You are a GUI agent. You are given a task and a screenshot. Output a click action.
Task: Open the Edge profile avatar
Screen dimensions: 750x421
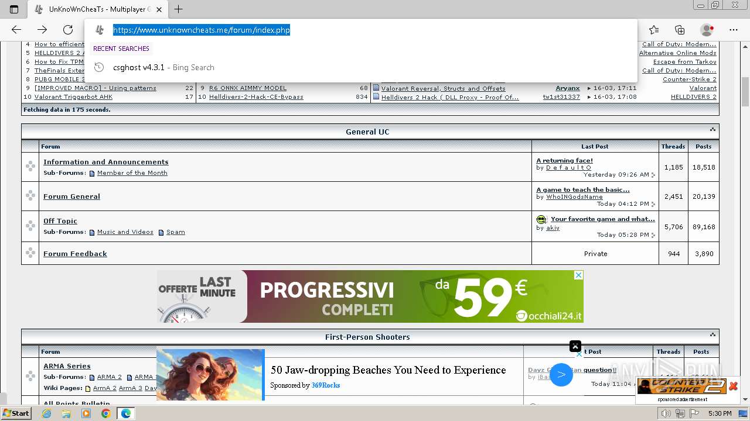point(707,30)
